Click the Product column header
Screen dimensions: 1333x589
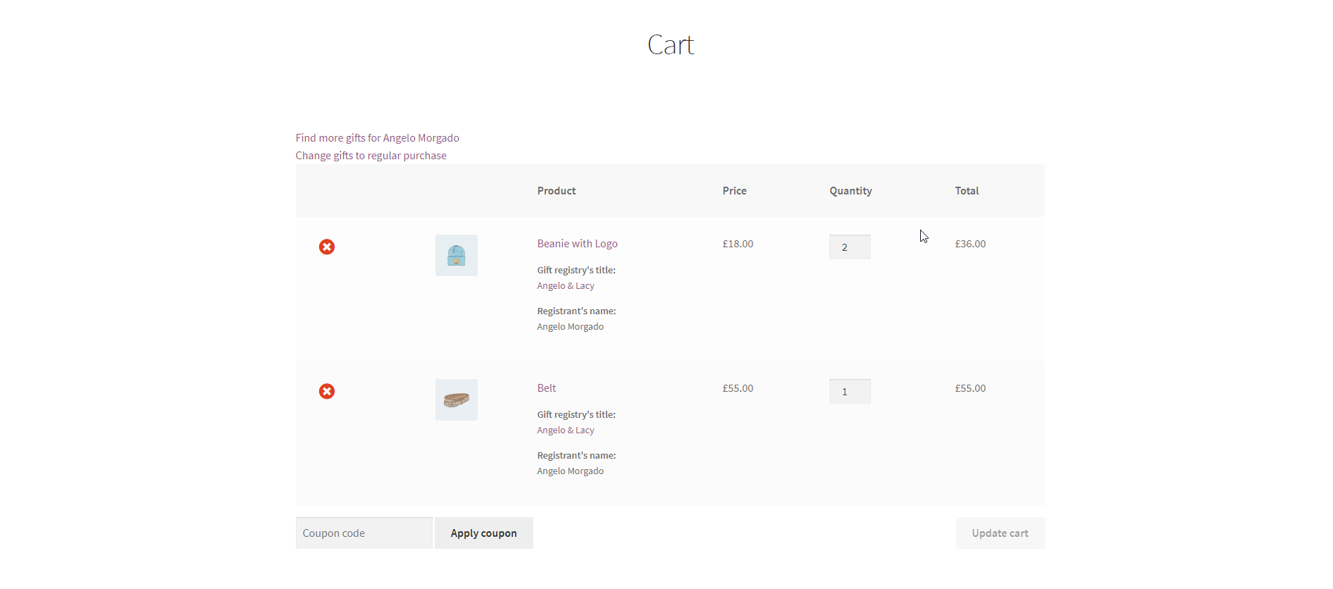point(556,191)
